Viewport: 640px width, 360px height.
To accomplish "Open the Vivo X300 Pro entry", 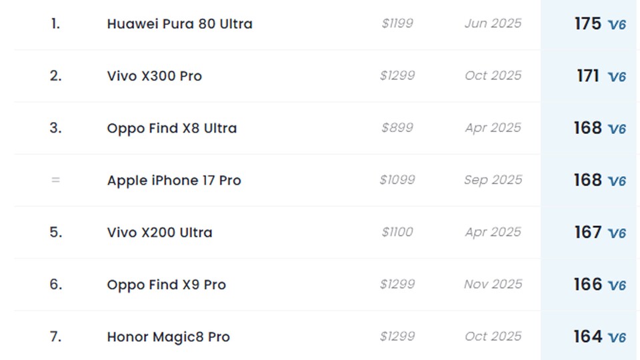I will (154, 76).
